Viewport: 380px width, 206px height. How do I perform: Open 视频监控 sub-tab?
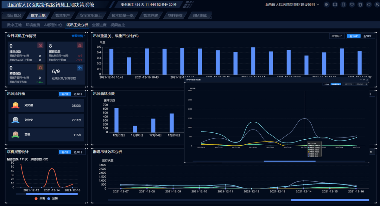pos(117,25)
